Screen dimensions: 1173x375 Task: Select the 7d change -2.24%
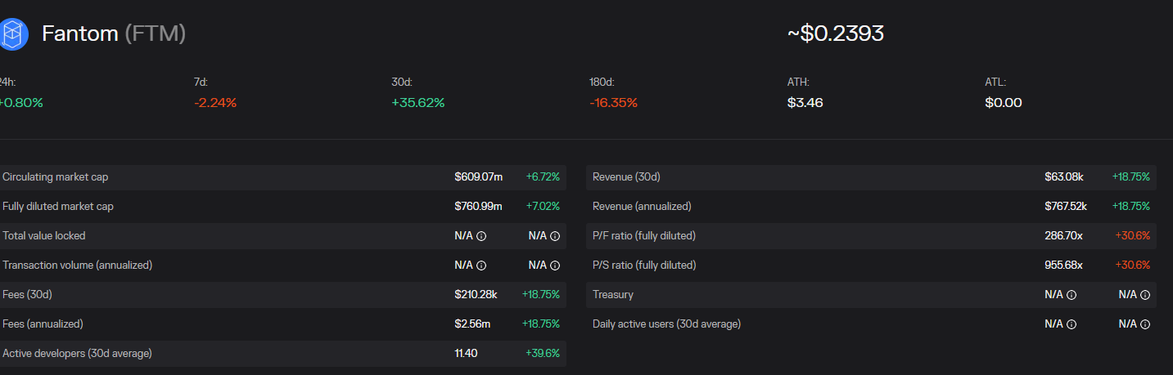point(215,103)
